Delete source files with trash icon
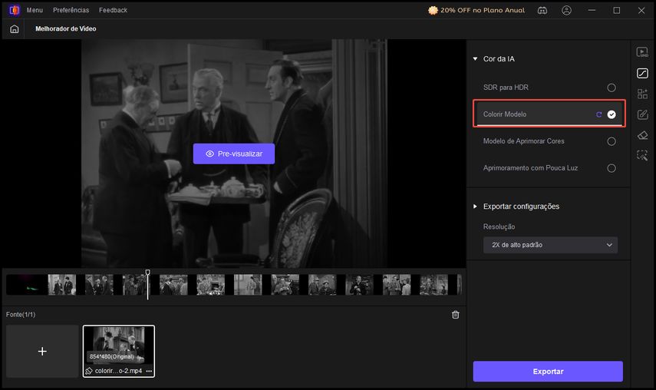The width and height of the screenshot is (656, 390). click(456, 315)
